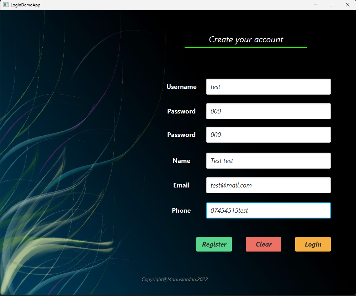Screen dimensions: 356x296
Task: Click the 'Create your account' heading
Action: tap(246, 39)
